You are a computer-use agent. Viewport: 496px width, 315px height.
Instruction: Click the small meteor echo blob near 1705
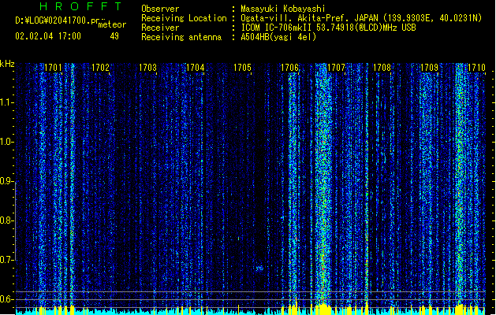259,269
